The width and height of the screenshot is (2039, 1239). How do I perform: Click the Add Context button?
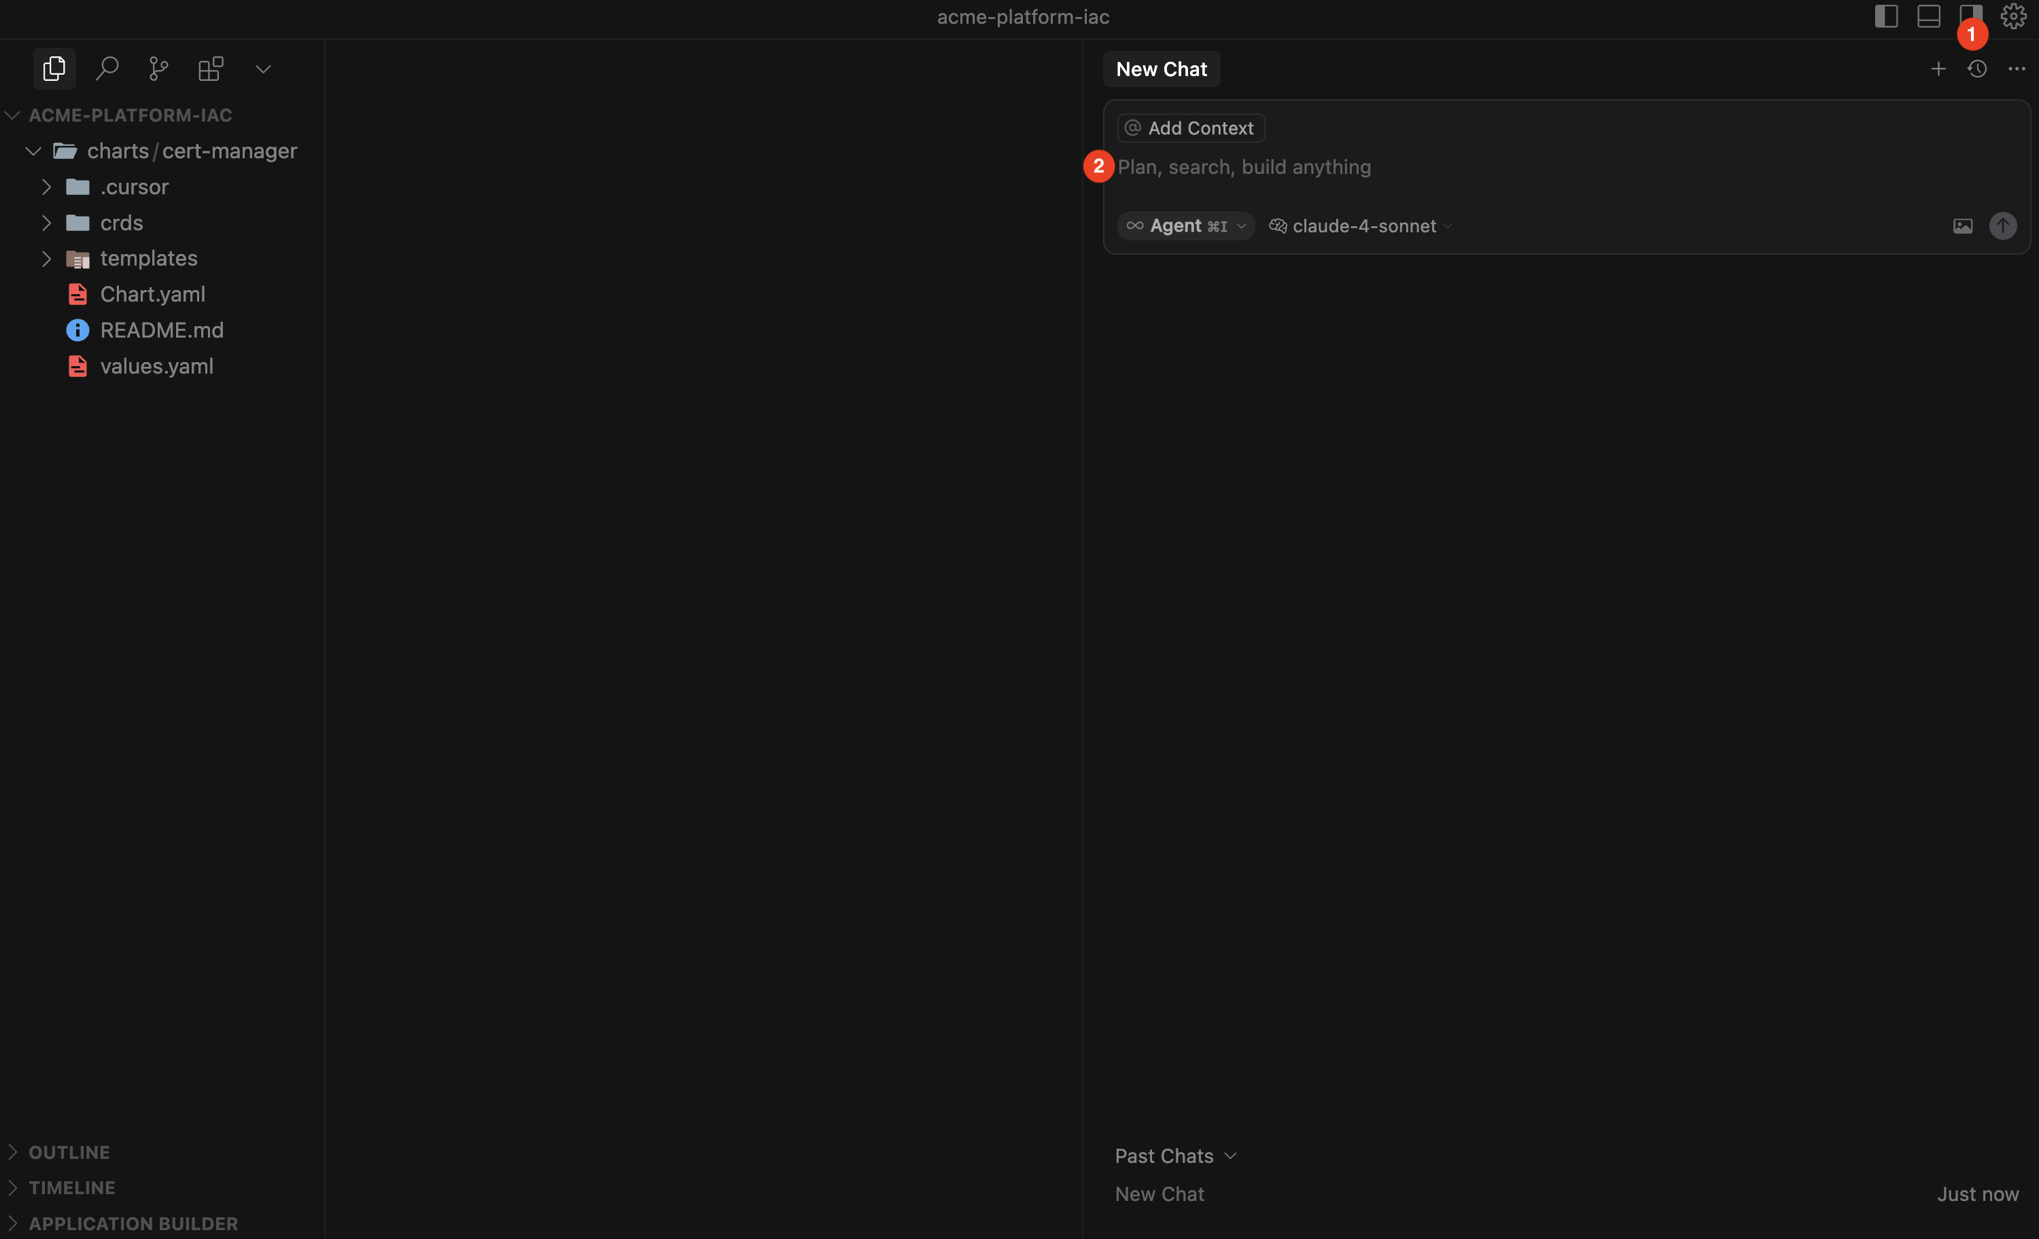coord(1190,128)
